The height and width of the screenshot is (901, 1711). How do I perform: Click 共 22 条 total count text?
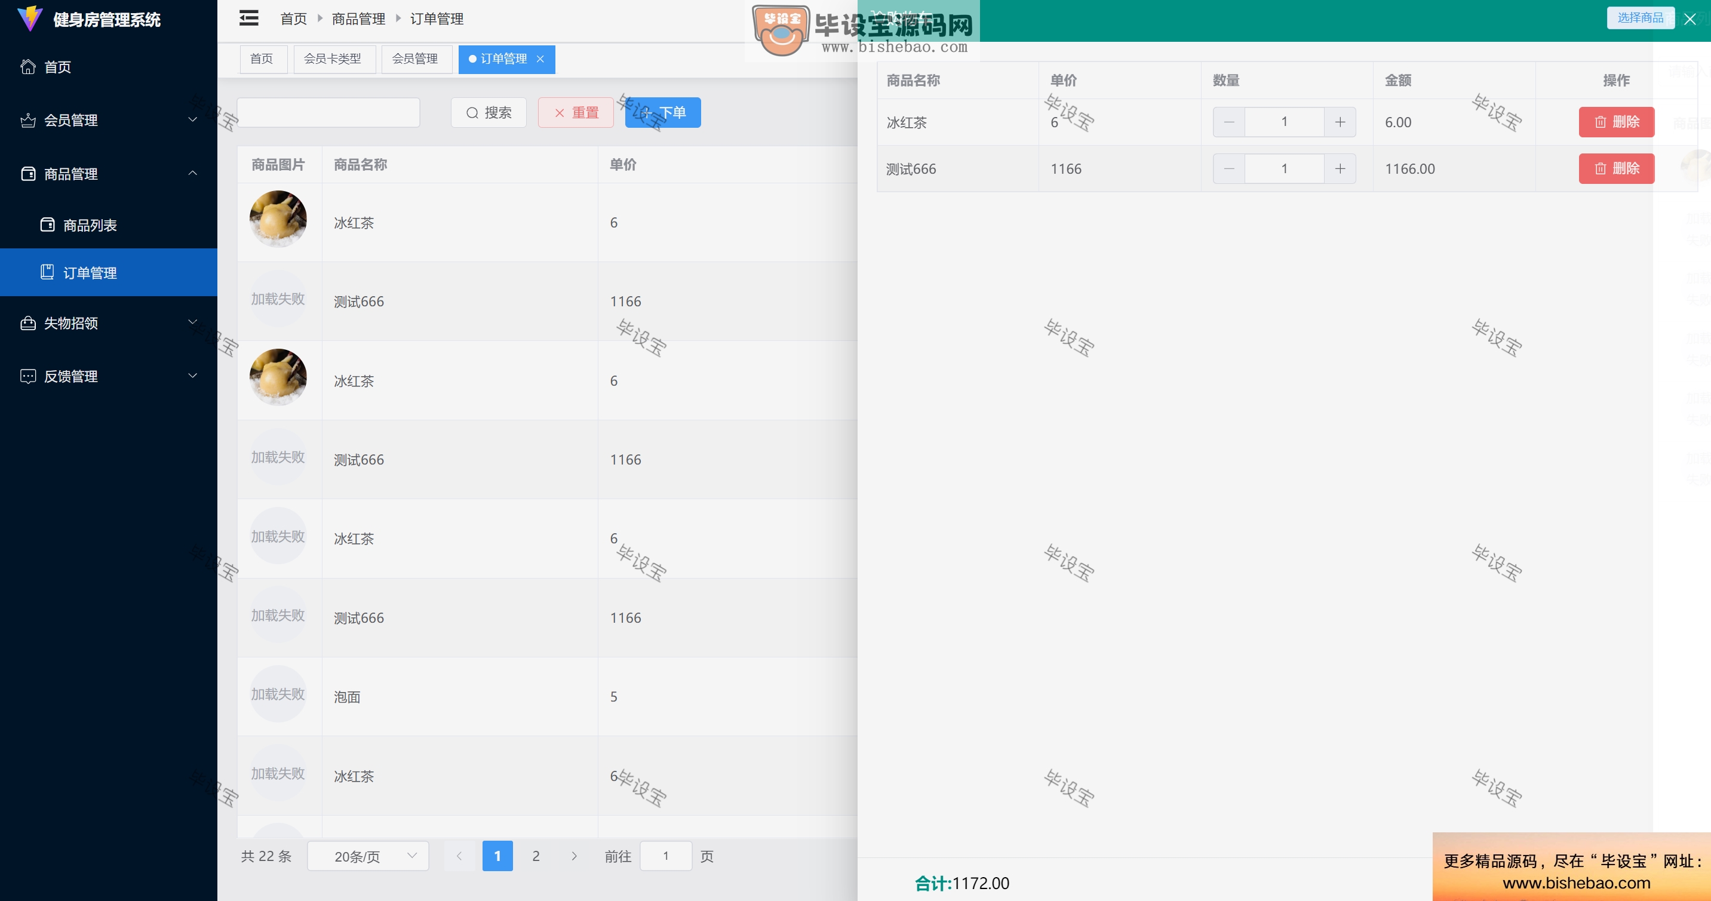[266, 856]
